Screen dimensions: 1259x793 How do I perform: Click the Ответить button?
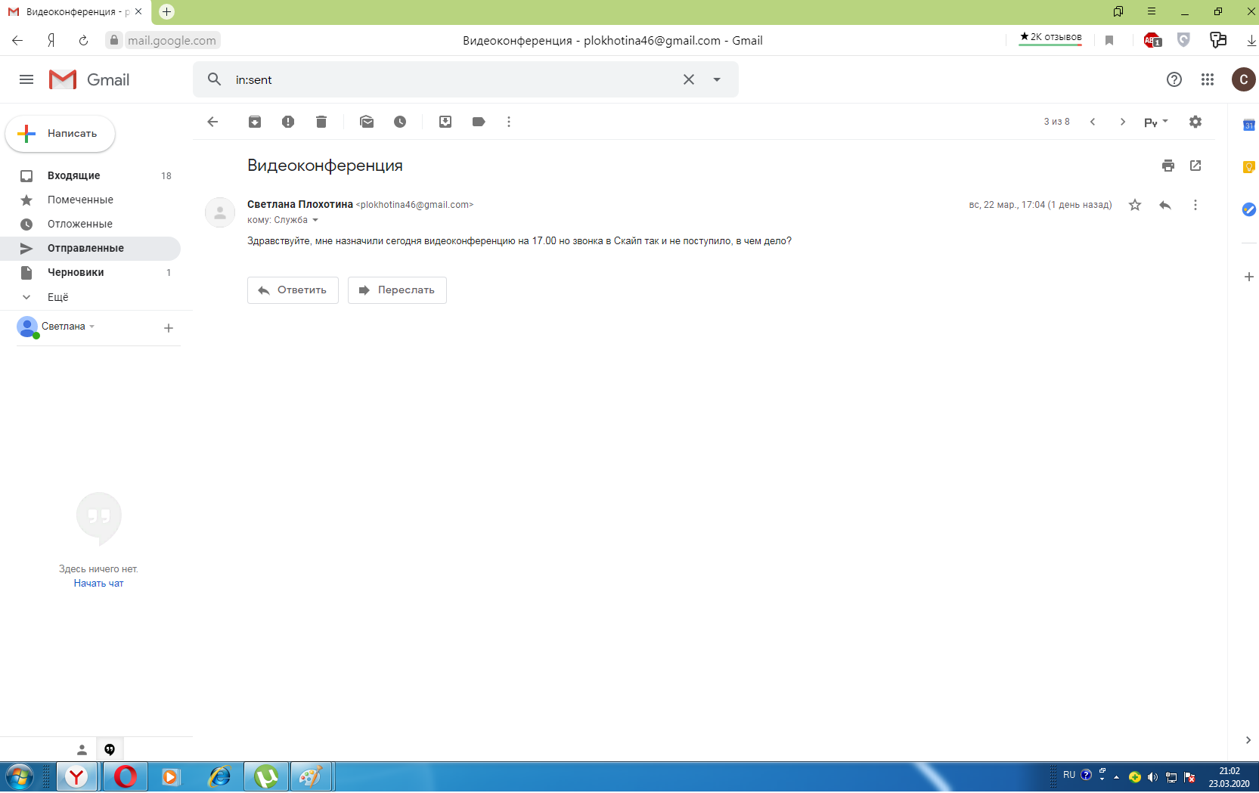click(x=293, y=290)
